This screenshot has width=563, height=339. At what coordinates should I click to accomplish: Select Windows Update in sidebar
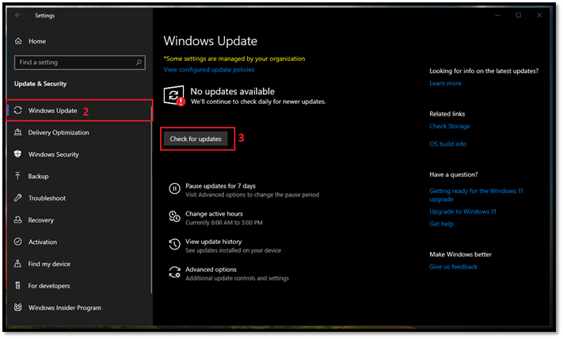[x=52, y=111]
